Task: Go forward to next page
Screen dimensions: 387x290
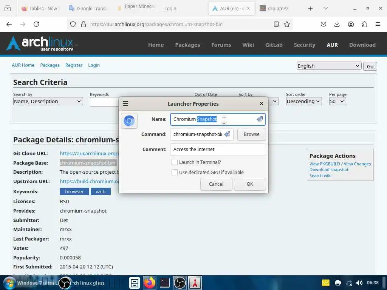Action: click(23, 24)
